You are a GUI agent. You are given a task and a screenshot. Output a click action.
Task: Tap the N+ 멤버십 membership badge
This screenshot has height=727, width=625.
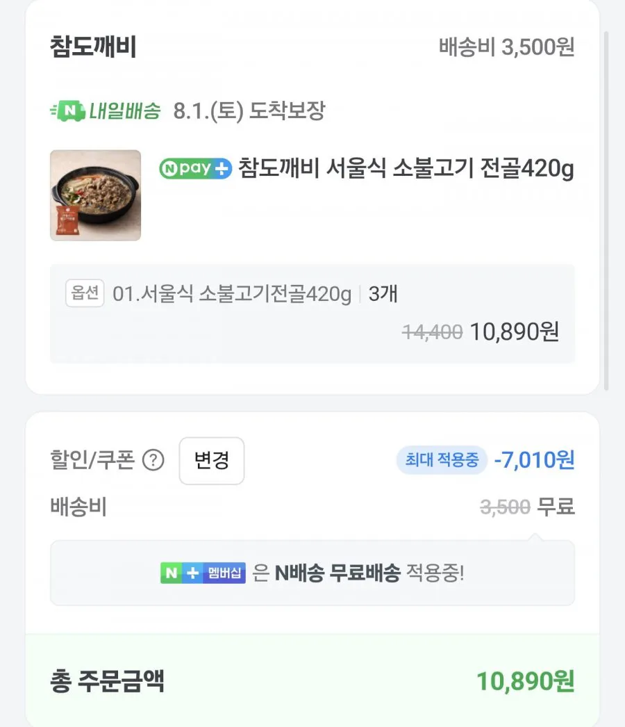203,573
